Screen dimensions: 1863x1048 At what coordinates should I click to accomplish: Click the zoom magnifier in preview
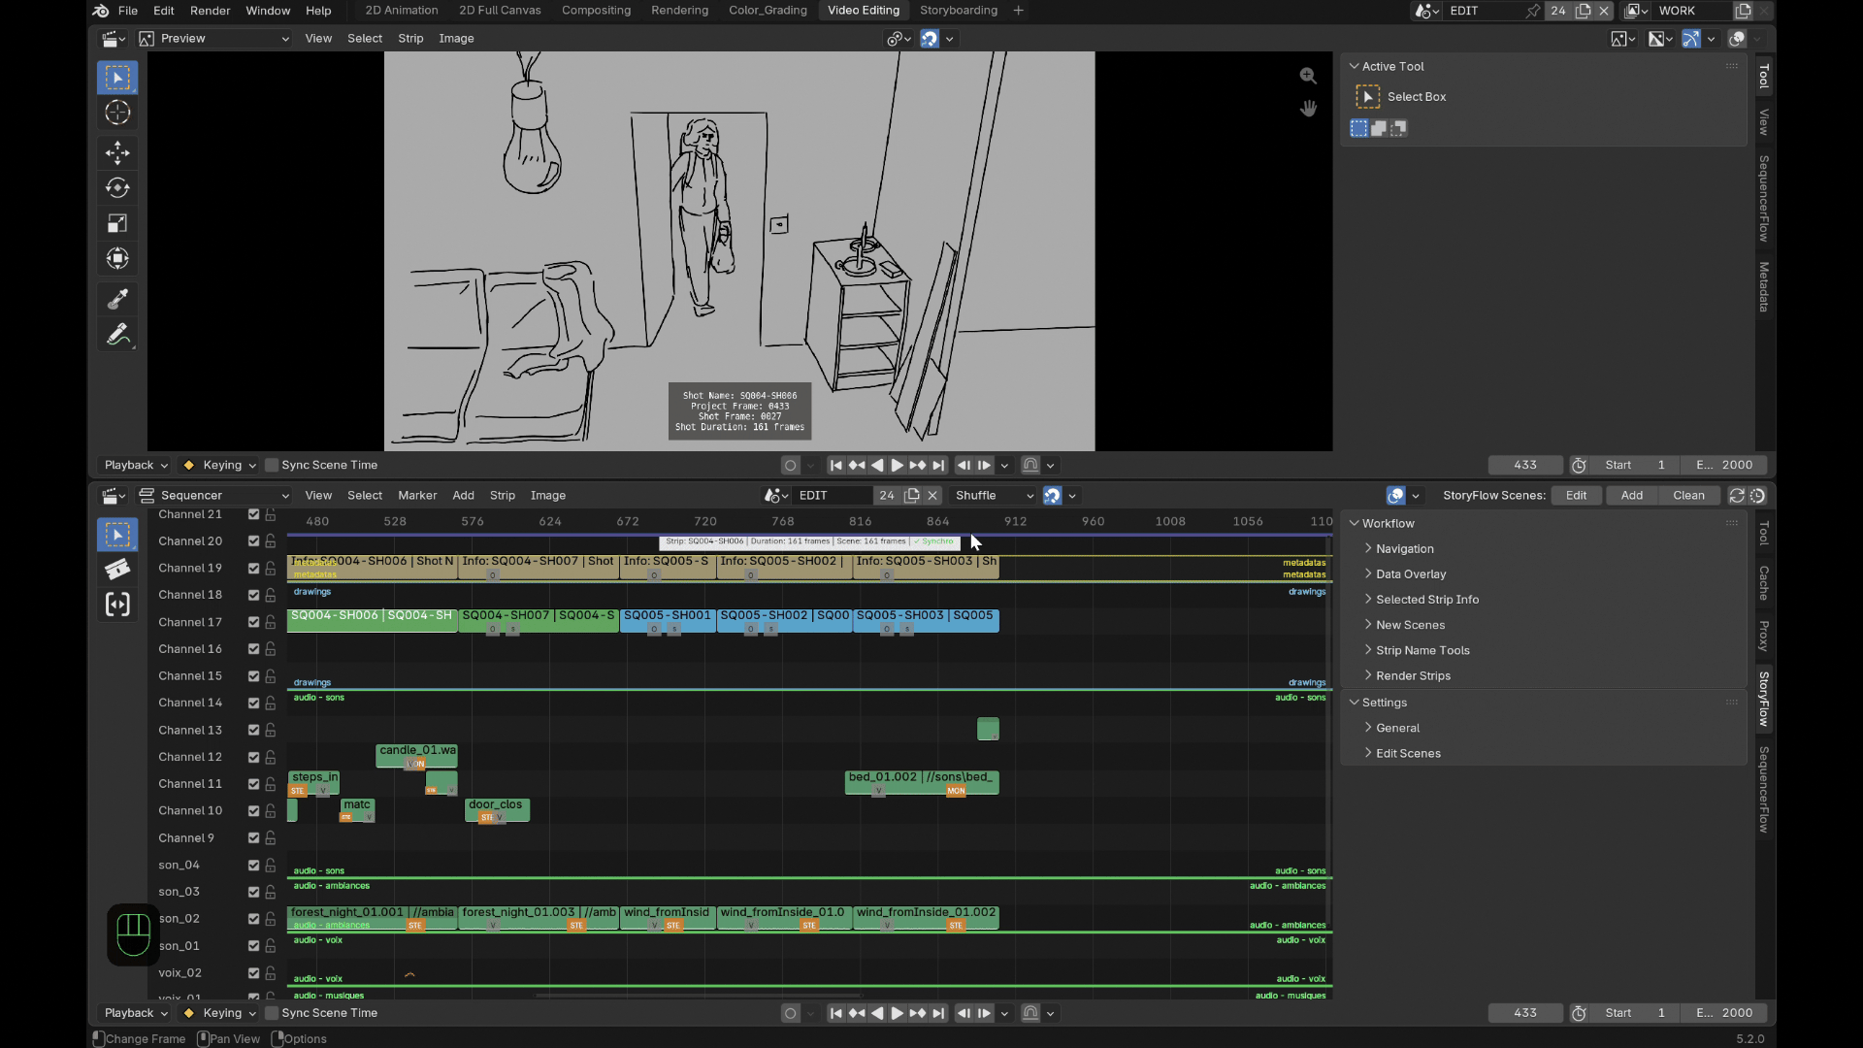point(1308,76)
